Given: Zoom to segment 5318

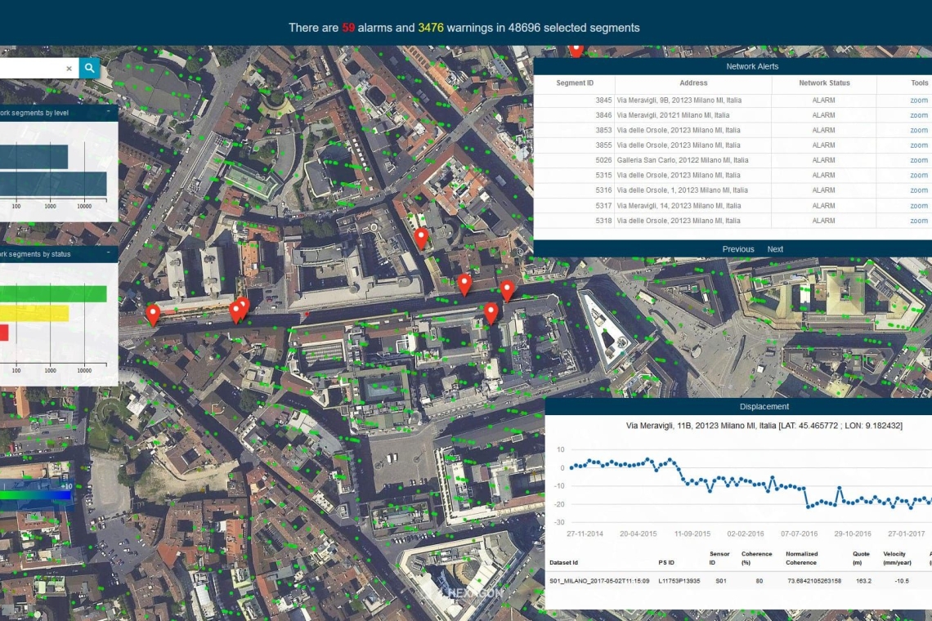Looking at the screenshot, I should point(918,221).
